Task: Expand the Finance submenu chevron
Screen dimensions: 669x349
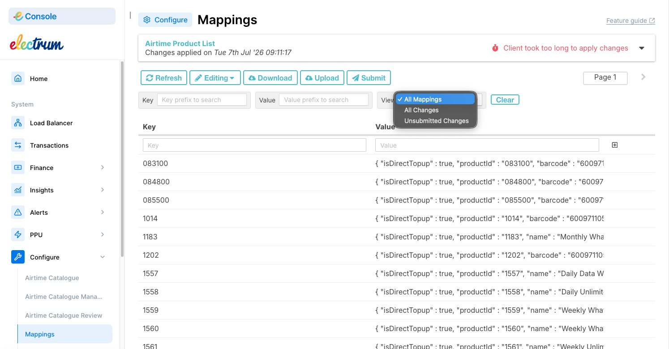Action: pyautogui.click(x=103, y=167)
